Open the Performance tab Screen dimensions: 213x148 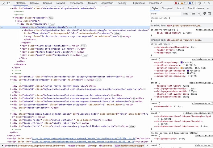click(77, 3)
